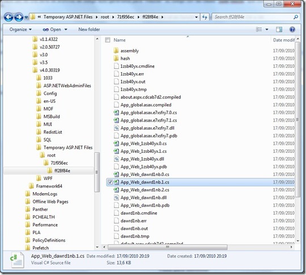The width and height of the screenshot is (306, 275).
Task: Expand the breadcrumb arrow after 71f956ec
Action: point(138,17)
